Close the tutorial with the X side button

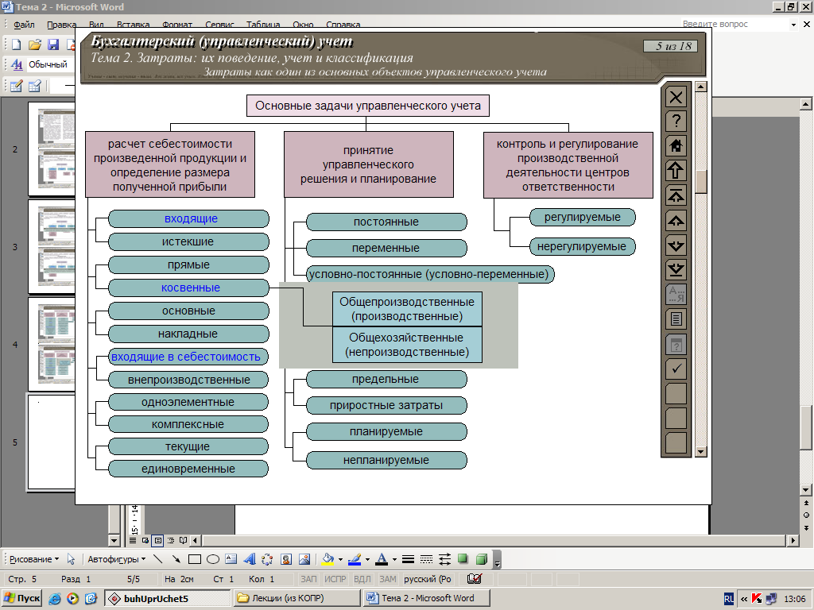click(676, 97)
